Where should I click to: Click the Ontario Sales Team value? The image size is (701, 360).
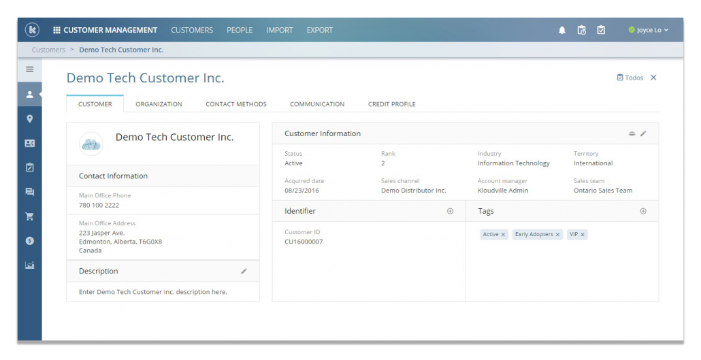603,191
